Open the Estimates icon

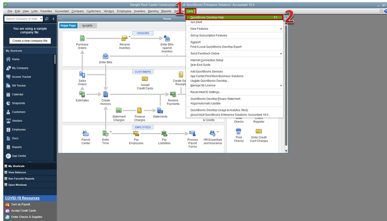(x=82, y=94)
